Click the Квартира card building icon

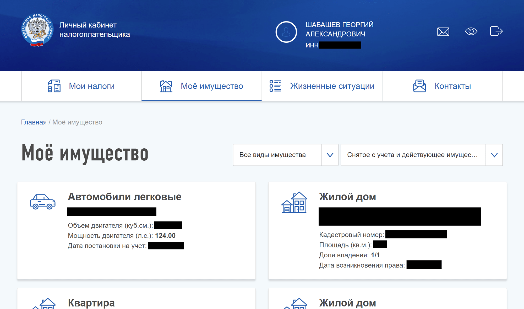43,303
